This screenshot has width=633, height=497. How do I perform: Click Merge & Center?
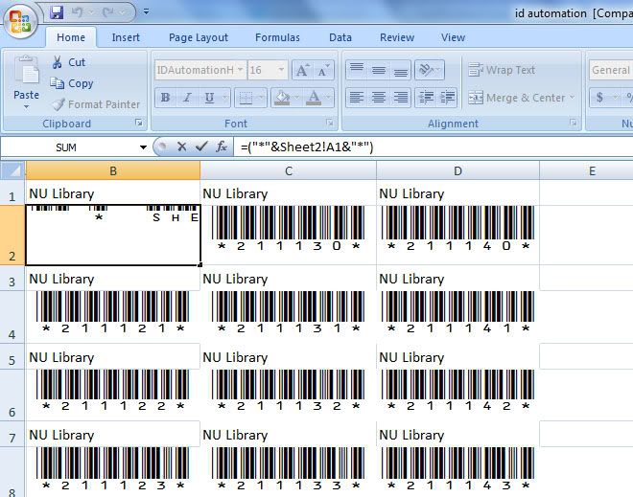(517, 98)
